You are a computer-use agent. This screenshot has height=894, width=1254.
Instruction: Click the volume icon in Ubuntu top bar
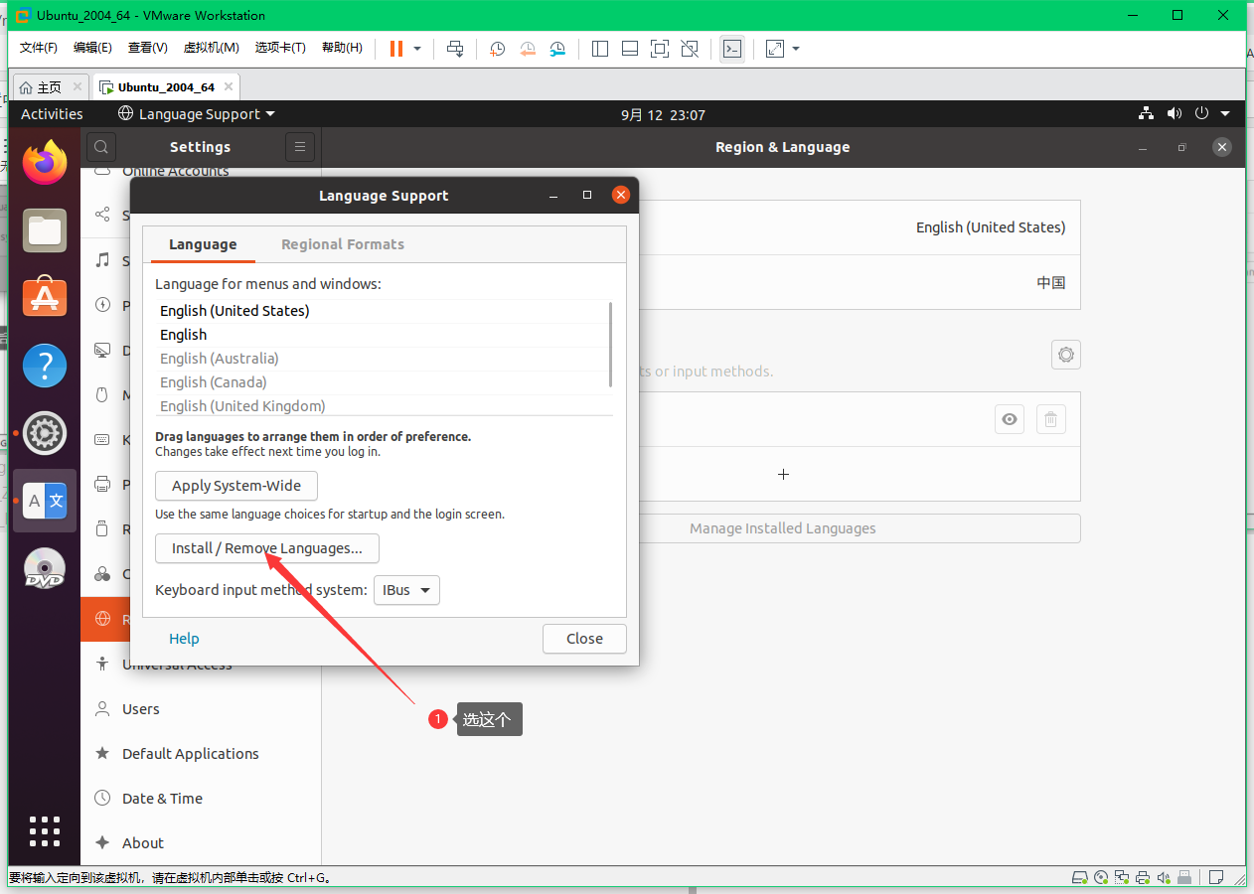click(1174, 114)
